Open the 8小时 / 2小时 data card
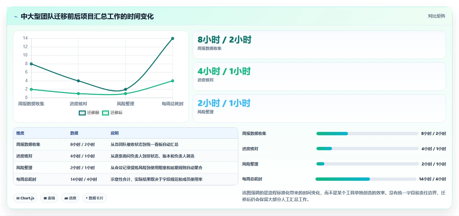Viewport: 459px width, 216px height. [x=319, y=45]
